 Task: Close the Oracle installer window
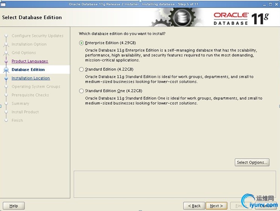pos(276,4)
